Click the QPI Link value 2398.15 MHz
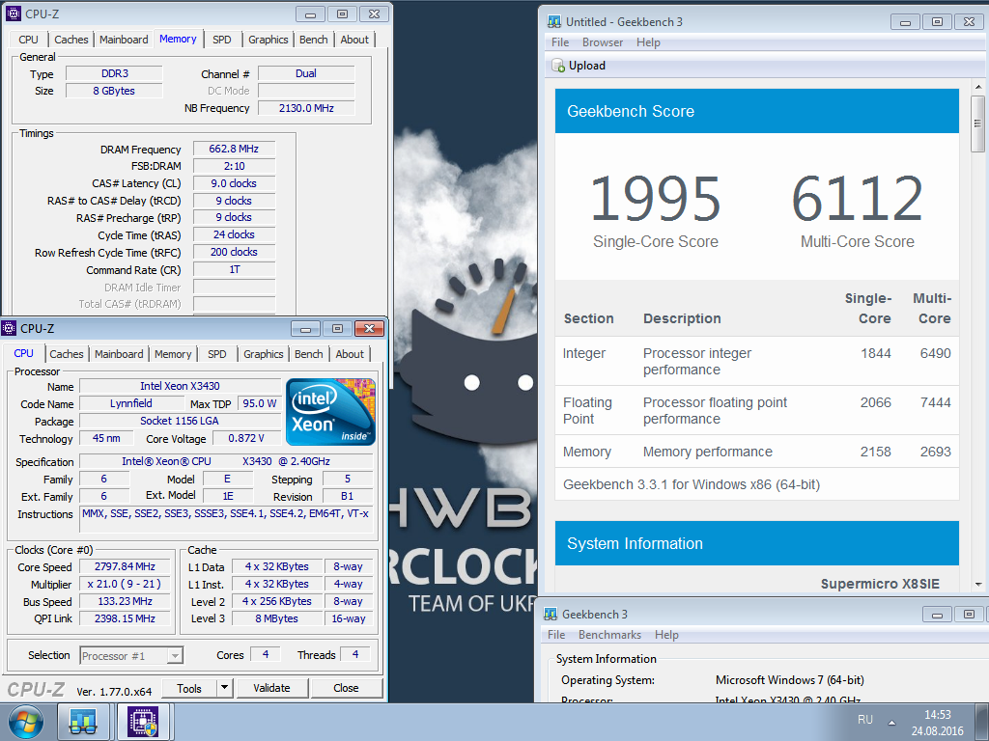The height and width of the screenshot is (741, 989). click(125, 618)
